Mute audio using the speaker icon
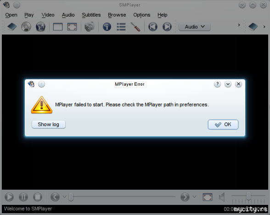Screen dimensions: 270x215 pyautogui.click(x=222, y=197)
